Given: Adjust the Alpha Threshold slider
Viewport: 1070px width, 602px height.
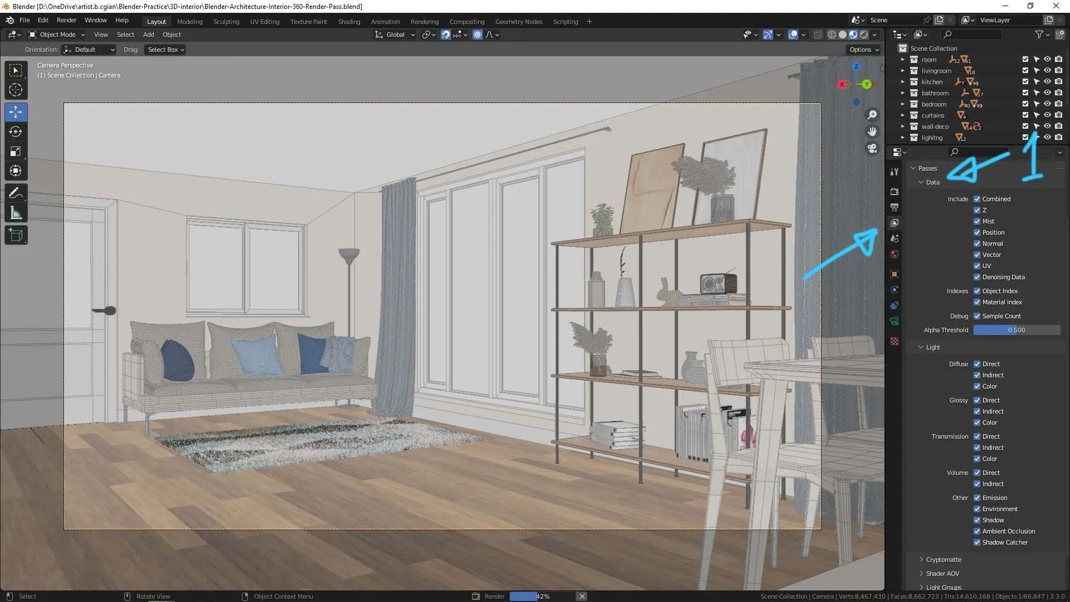Looking at the screenshot, I should 1016,330.
